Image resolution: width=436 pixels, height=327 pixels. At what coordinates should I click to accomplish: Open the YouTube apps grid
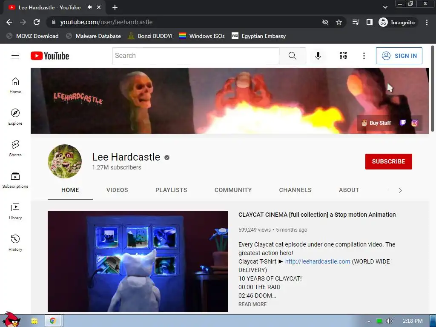coord(344,56)
